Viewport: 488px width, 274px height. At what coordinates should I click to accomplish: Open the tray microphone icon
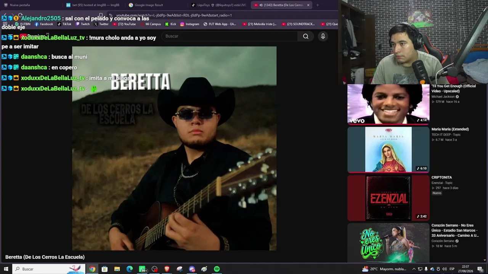pyautogui.click(x=426, y=269)
